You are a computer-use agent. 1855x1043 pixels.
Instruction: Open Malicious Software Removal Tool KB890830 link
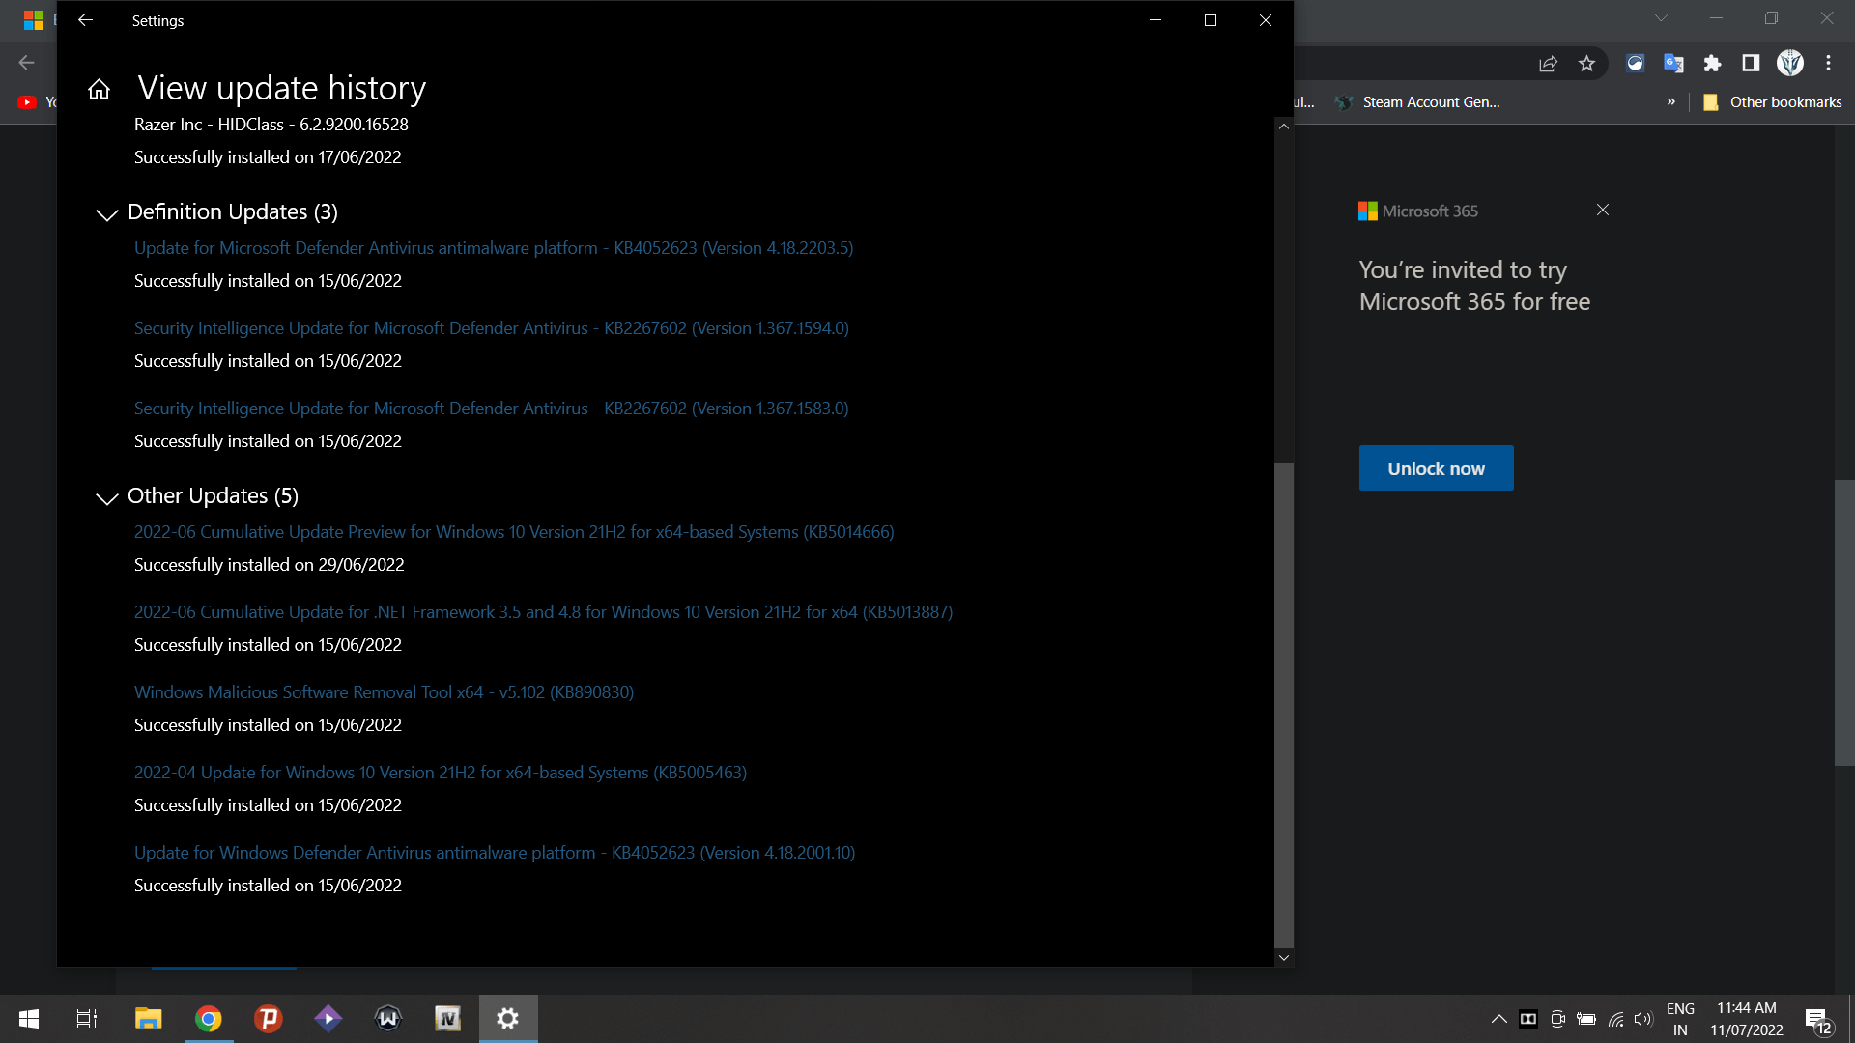[384, 692]
